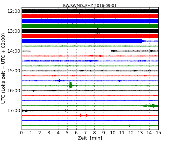Click the green spike near minute 12 on bottom trace
Viewport: 180px width, 144px height.
click(129, 126)
